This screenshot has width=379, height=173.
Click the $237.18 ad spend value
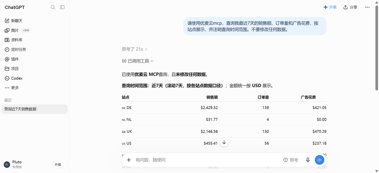tap(319, 143)
